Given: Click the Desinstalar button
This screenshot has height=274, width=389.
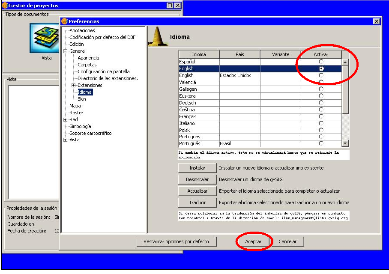Looking at the screenshot, I should click(x=197, y=179).
